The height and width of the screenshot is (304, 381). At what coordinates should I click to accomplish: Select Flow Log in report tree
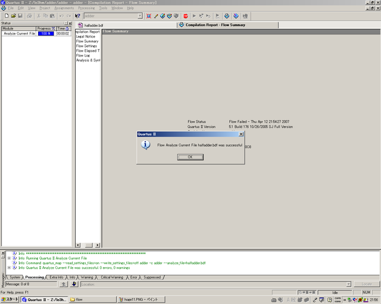83,55
